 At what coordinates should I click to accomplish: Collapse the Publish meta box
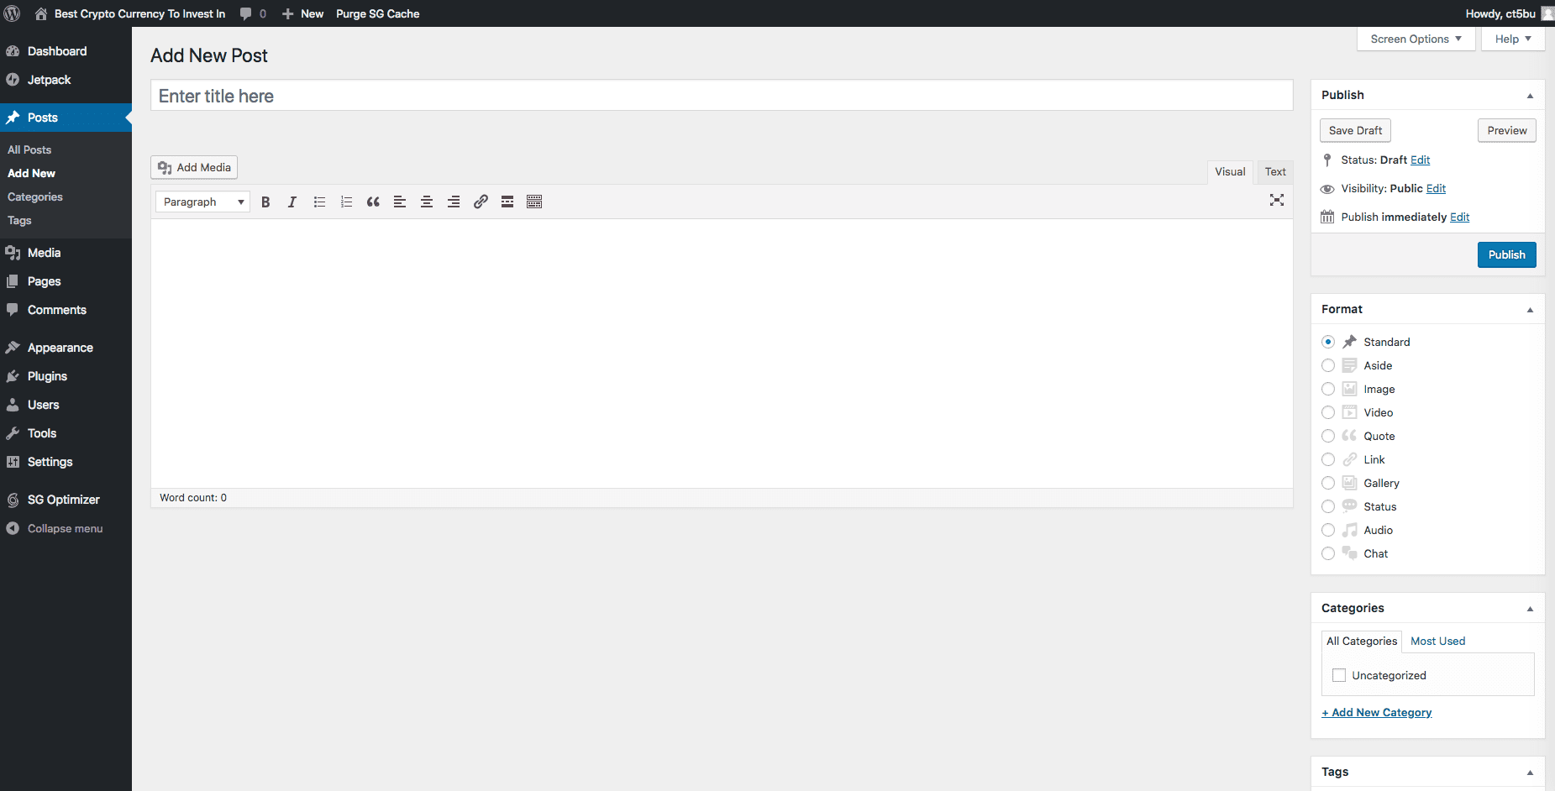pyautogui.click(x=1530, y=96)
